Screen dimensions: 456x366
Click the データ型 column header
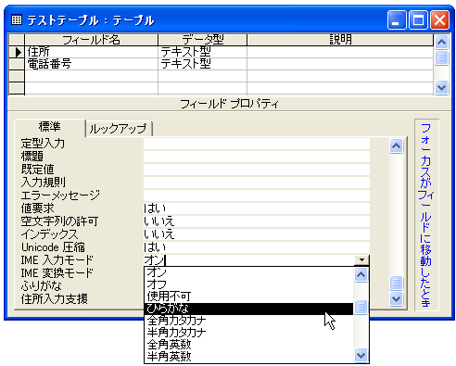[x=202, y=40]
